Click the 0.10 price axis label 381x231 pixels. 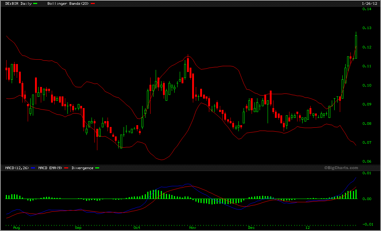pos(367,85)
